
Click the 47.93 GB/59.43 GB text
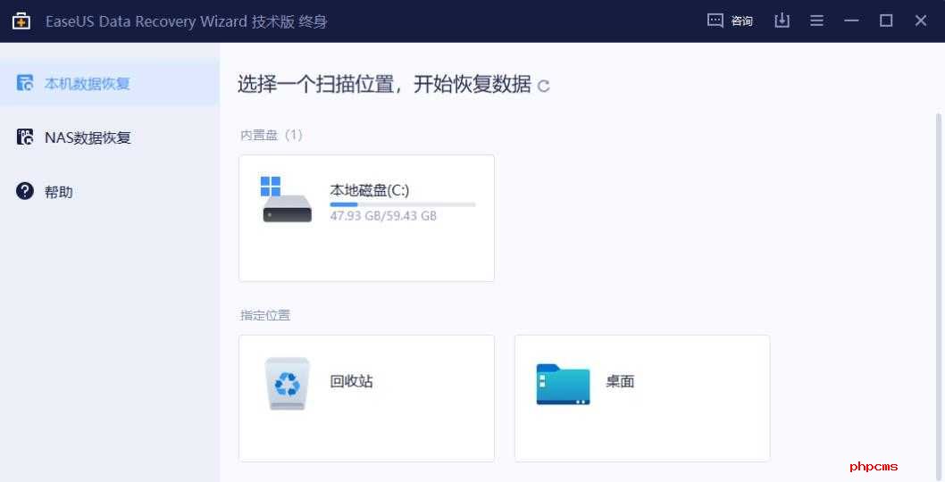(382, 216)
